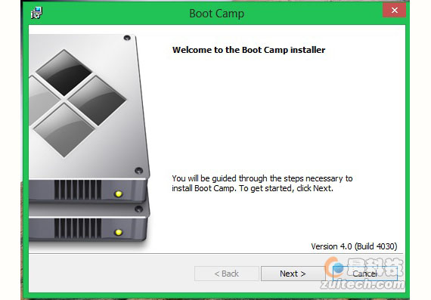Click the screw at the drive's top corner

tap(127, 38)
